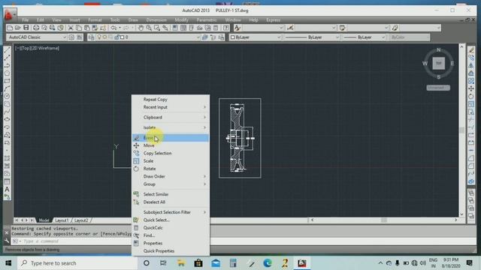The image size is (481, 270).
Task: Toggle layer 0 freeze sun icon
Action: coord(104,37)
